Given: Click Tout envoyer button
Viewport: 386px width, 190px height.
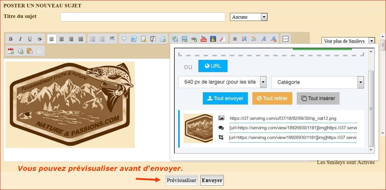Looking at the screenshot, I should 225,98.
